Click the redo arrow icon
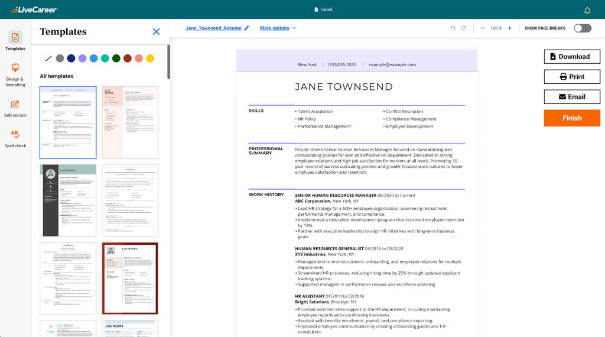The image size is (605, 337). [x=464, y=28]
